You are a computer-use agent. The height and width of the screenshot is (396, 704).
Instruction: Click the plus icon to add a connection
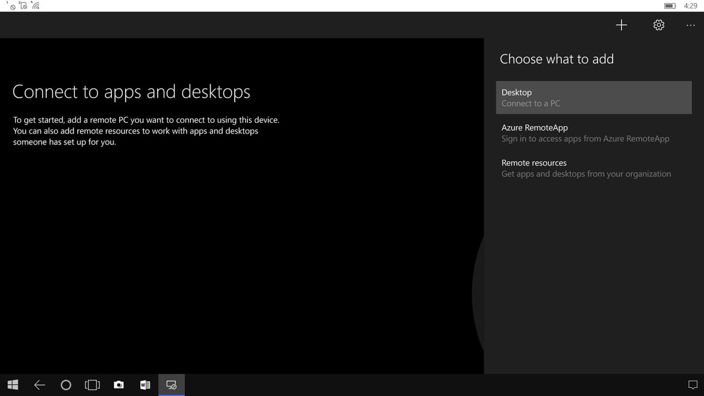622,25
